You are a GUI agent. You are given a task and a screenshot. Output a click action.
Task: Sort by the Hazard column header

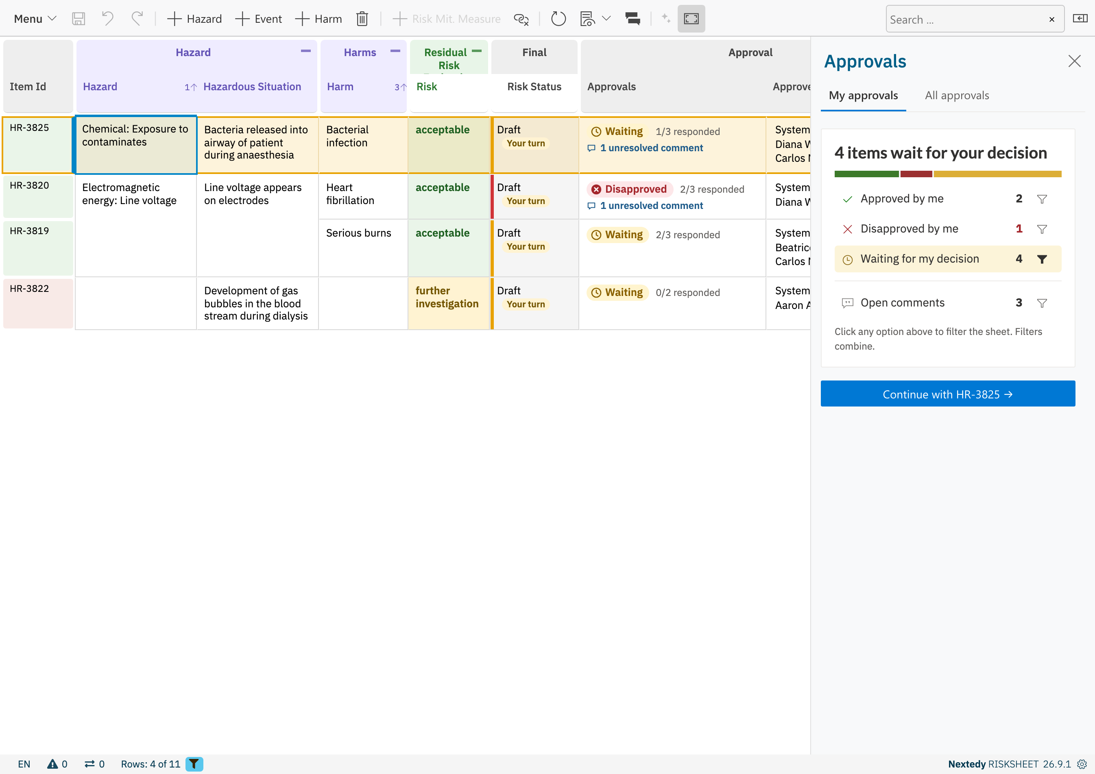100,87
